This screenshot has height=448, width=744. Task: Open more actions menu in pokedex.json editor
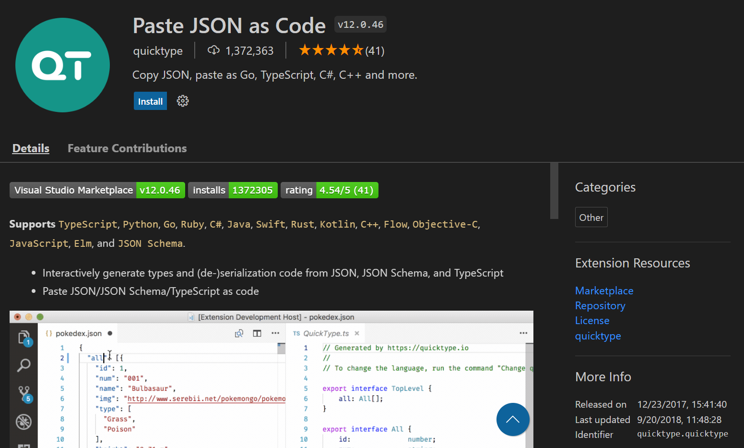click(x=276, y=333)
